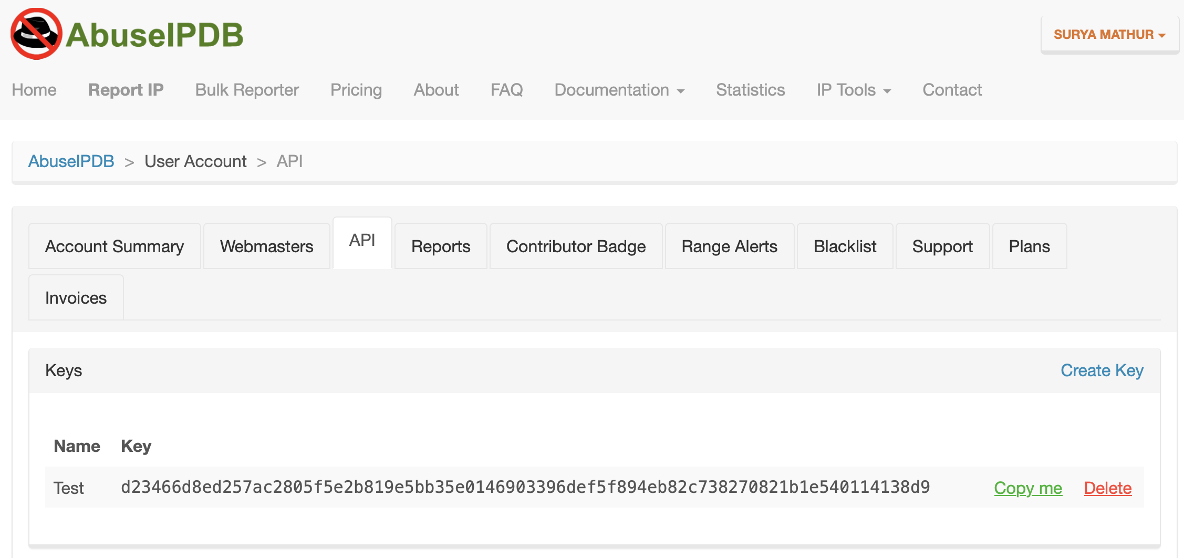Viewport: 1184px width, 558px height.
Task: Open the Pricing page
Action: coord(356,90)
